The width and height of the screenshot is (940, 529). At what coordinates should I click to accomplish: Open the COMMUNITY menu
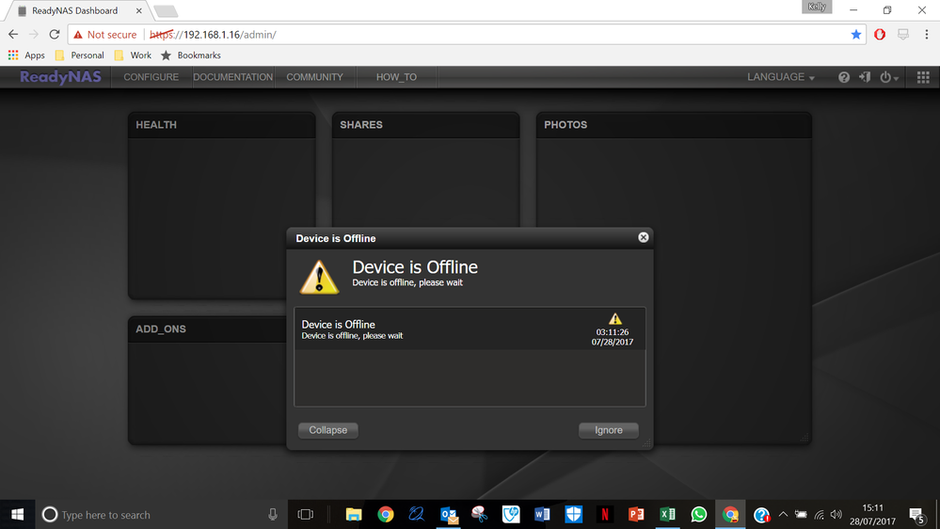point(314,77)
